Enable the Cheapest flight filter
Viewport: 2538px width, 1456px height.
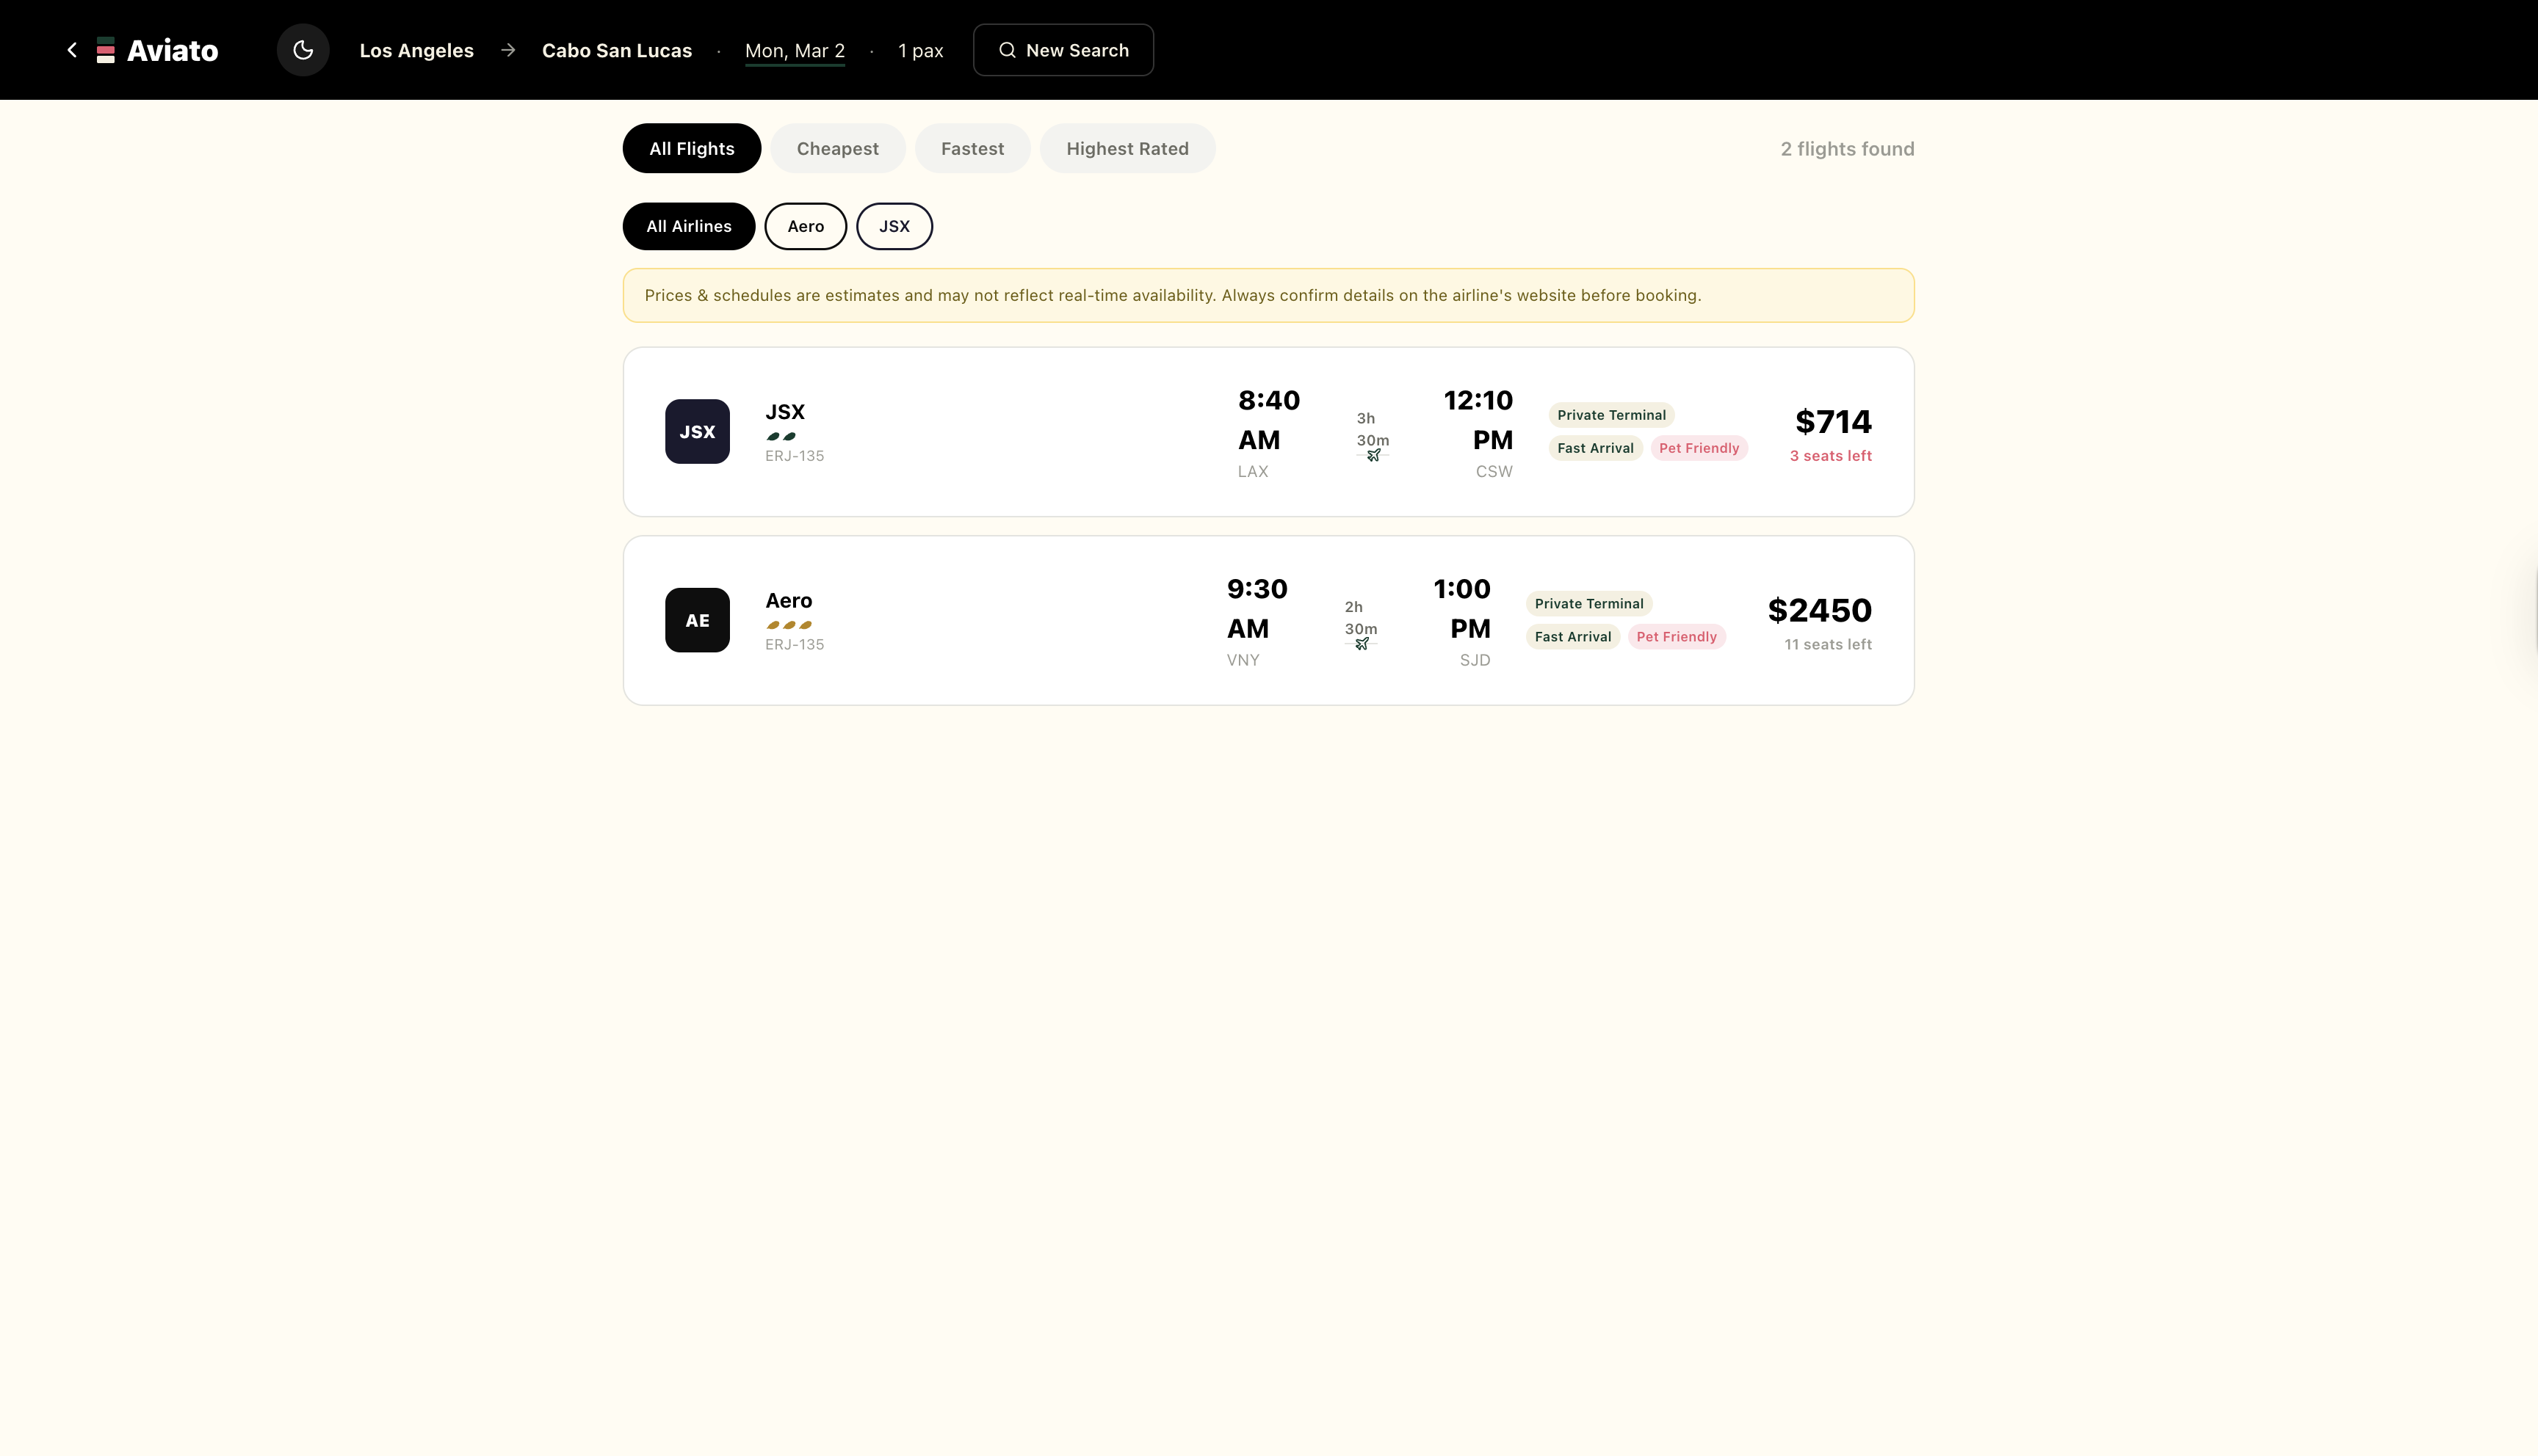point(836,147)
